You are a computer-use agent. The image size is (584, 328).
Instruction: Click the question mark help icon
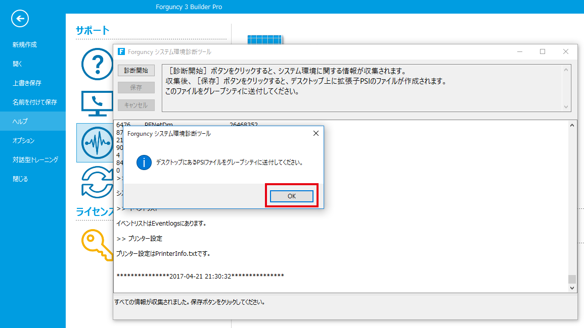pyautogui.click(x=97, y=64)
